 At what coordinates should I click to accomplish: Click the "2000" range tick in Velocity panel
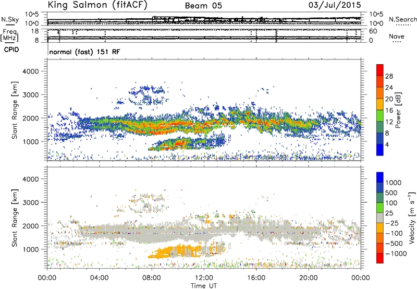point(30,226)
